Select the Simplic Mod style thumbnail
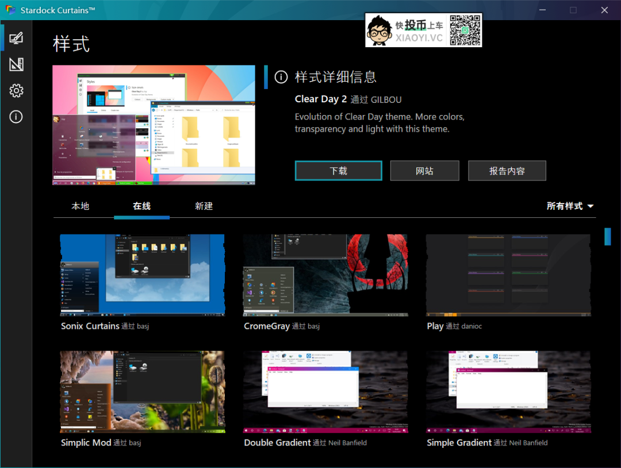Viewport: 621px width, 468px height. pos(141,391)
